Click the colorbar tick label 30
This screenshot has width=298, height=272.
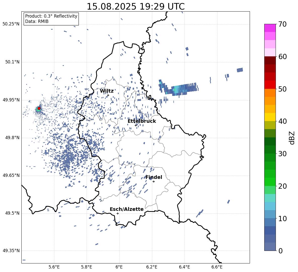[282, 154]
